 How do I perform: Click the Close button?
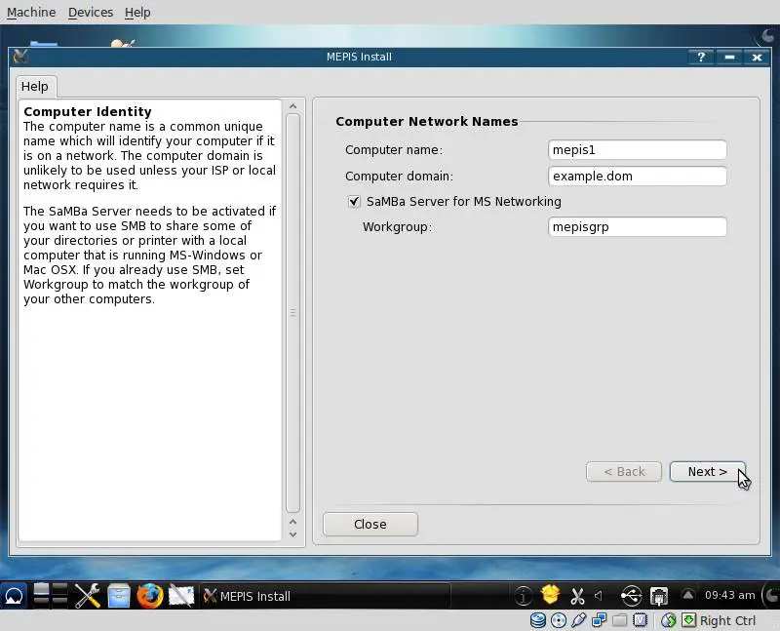click(x=370, y=524)
